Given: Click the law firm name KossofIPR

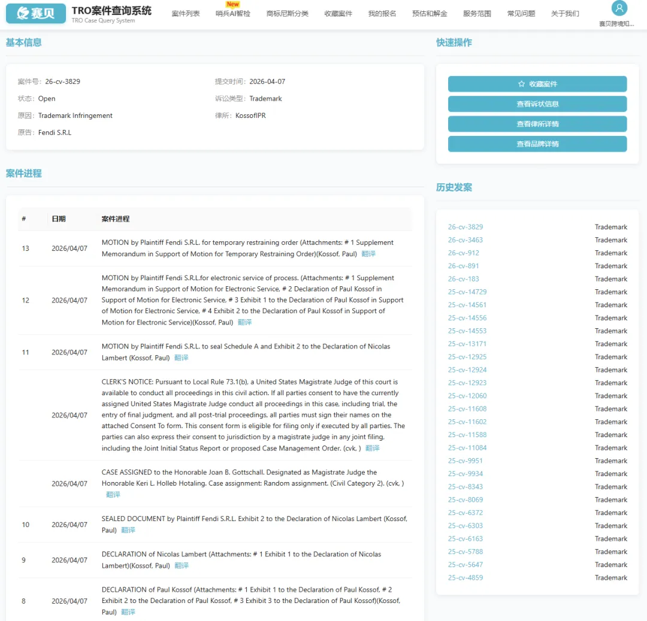Looking at the screenshot, I should [x=250, y=116].
